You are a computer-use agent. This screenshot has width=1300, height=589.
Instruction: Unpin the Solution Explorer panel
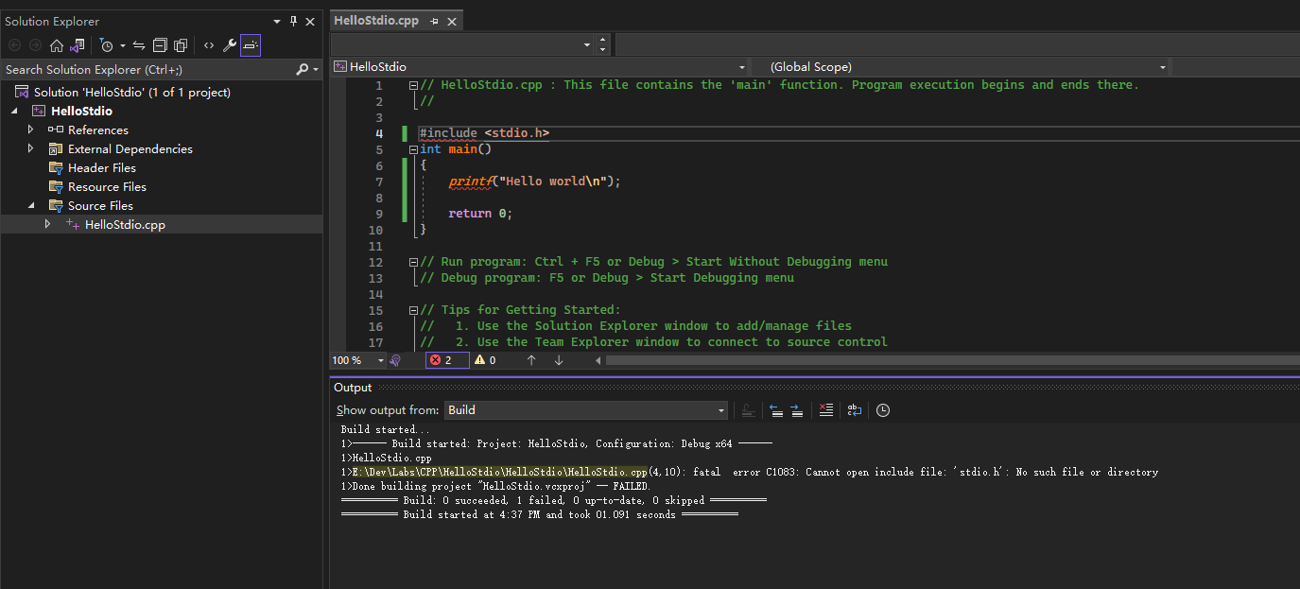pyautogui.click(x=293, y=21)
